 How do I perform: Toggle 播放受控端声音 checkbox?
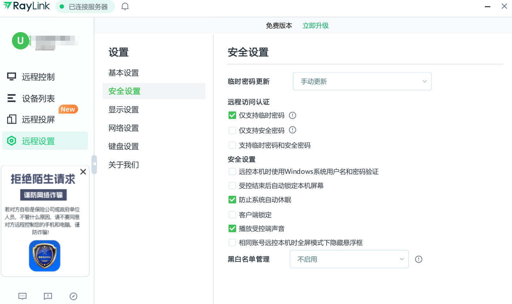coord(232,229)
